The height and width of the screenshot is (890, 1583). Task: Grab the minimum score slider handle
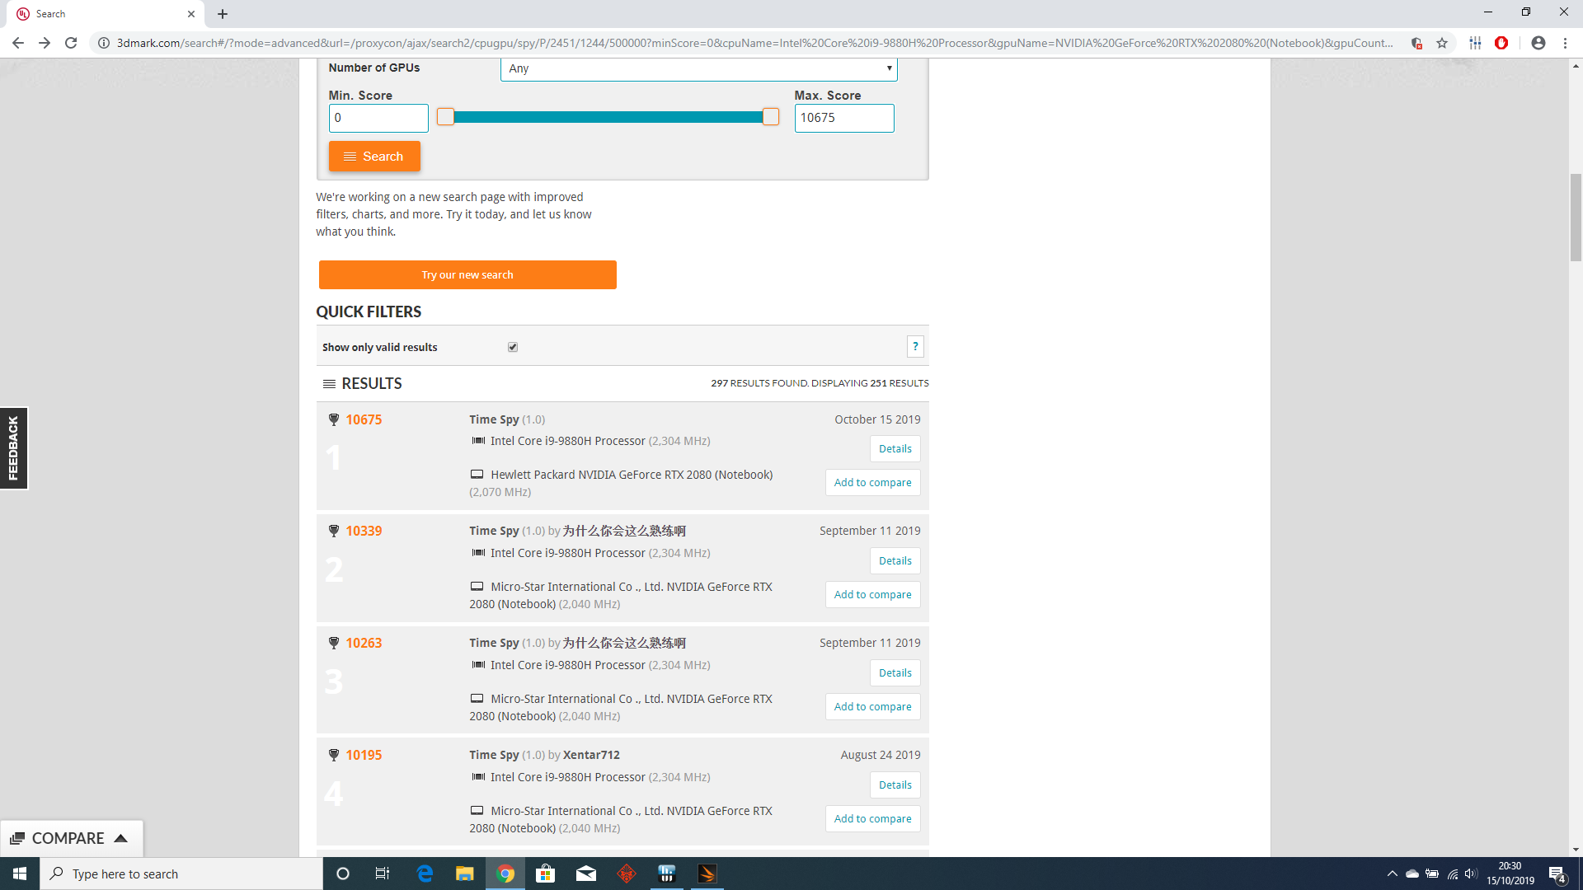point(445,117)
